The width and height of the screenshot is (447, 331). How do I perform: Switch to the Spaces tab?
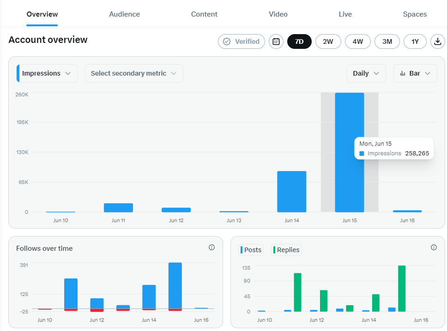coord(415,14)
